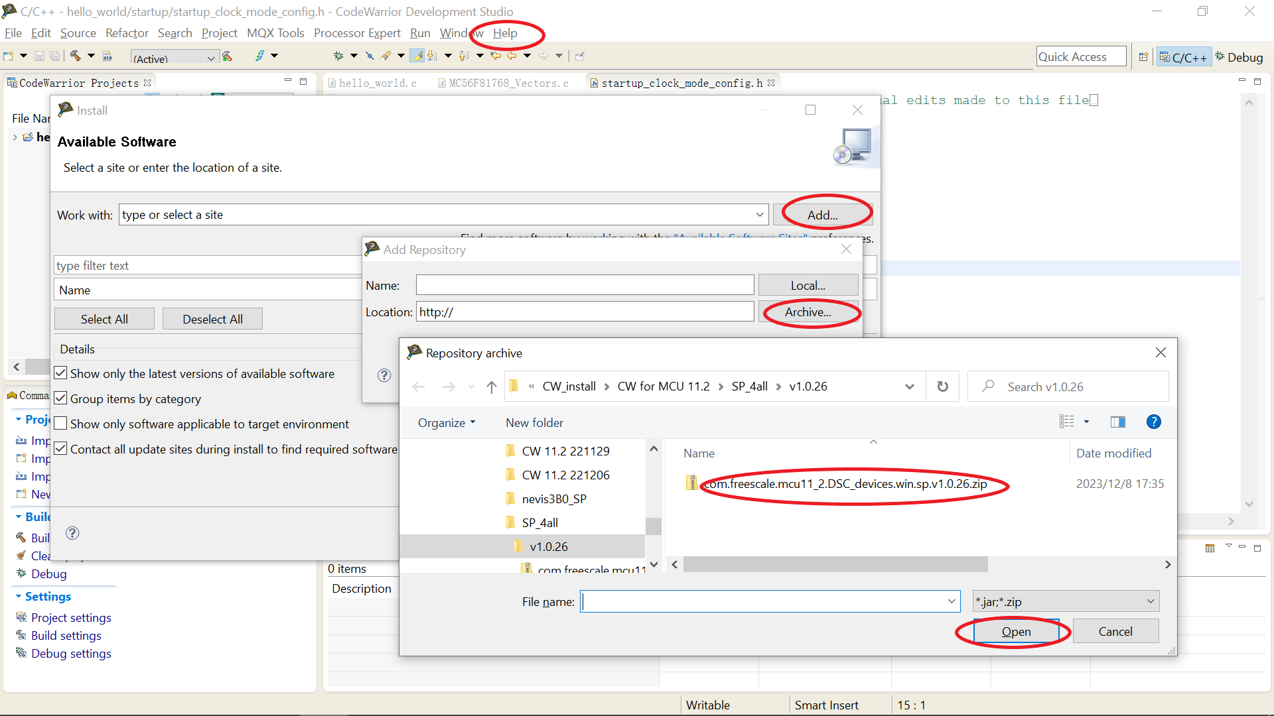Click the Add... button in Install dialog

(822, 215)
